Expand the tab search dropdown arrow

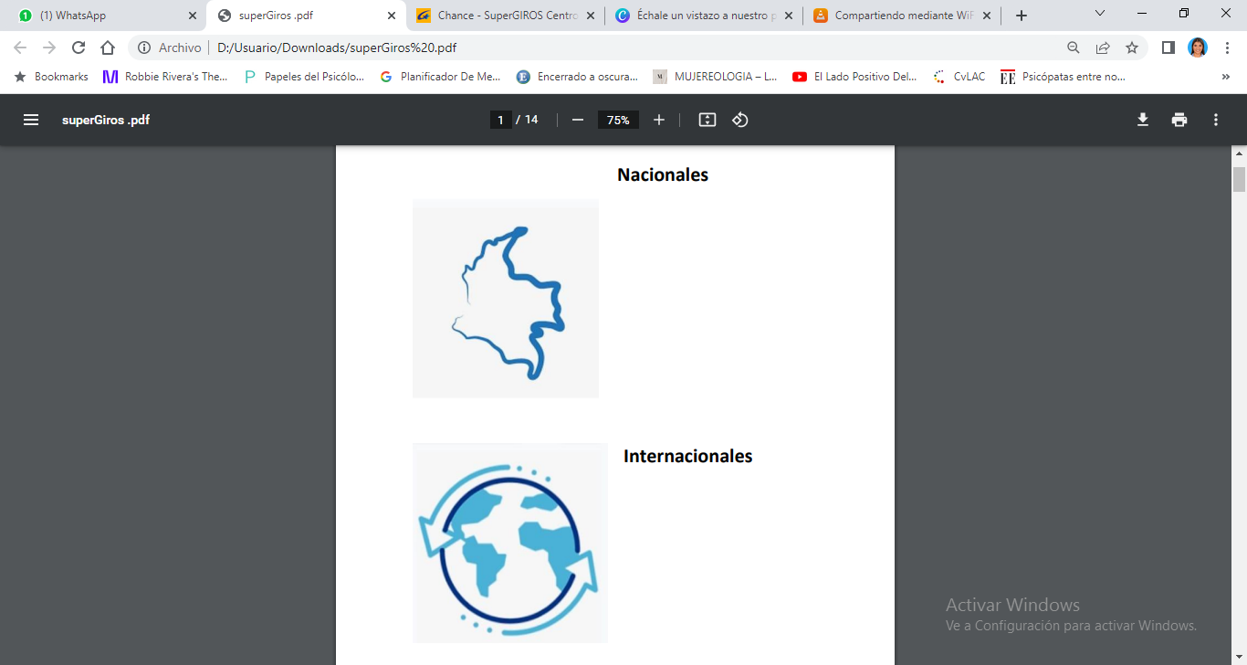coord(1100,14)
